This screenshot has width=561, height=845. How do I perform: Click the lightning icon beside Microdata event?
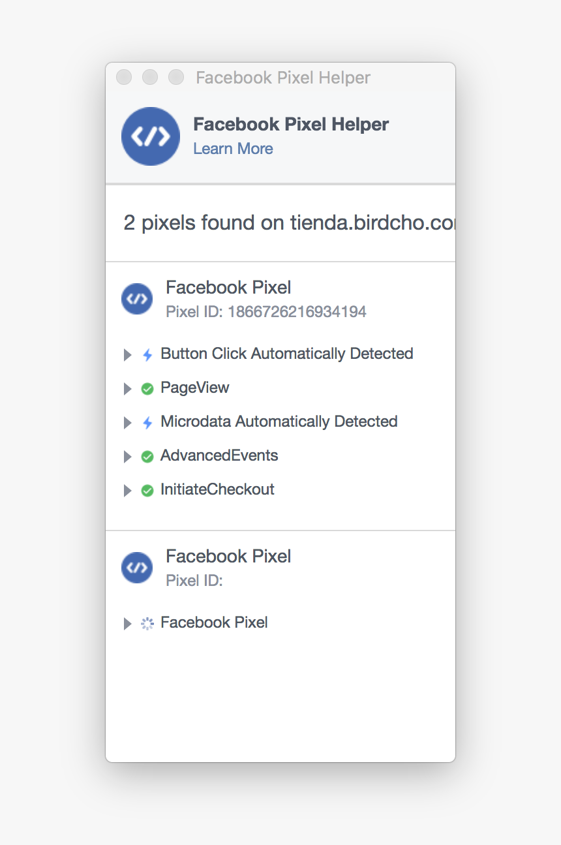(x=147, y=422)
